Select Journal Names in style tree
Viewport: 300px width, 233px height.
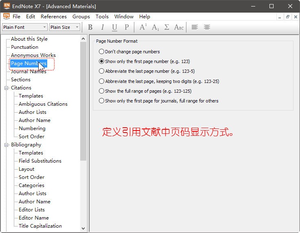click(x=28, y=72)
